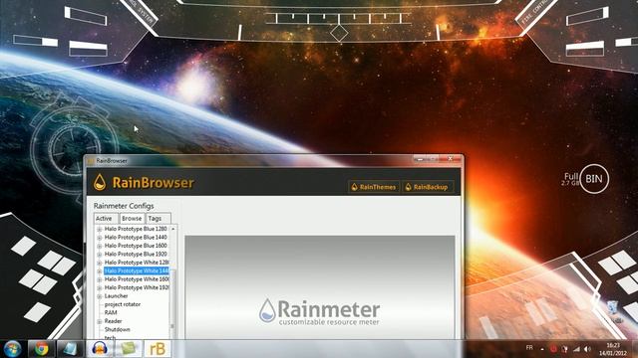Click the FR language indicator in tray

click(x=529, y=348)
